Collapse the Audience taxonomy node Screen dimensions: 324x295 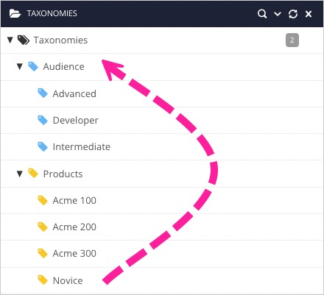[20, 66]
